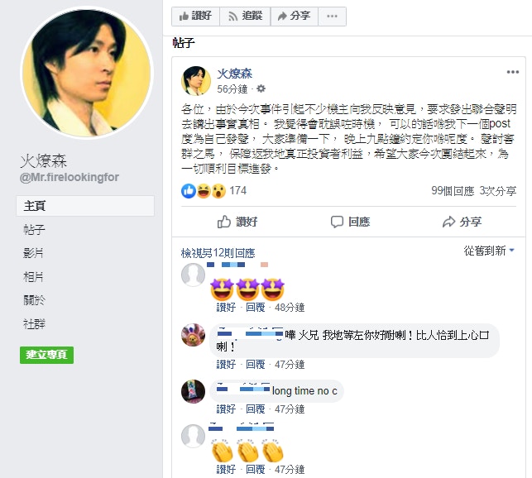Open 影片 in the left sidebar

click(x=34, y=253)
